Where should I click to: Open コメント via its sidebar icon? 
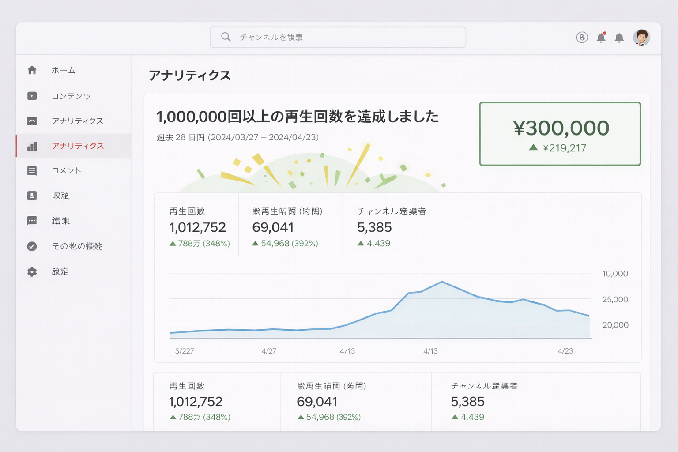coord(32,171)
